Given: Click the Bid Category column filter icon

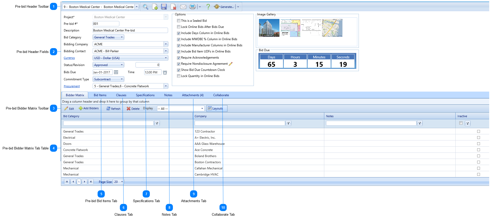Looking at the screenshot, I should click(x=157, y=123).
